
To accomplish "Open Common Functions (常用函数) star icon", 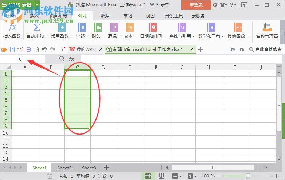I will tap(62, 27).
